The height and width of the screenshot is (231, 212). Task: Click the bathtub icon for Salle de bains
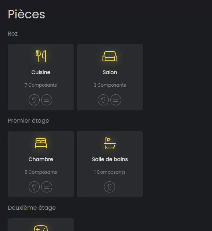point(110,143)
